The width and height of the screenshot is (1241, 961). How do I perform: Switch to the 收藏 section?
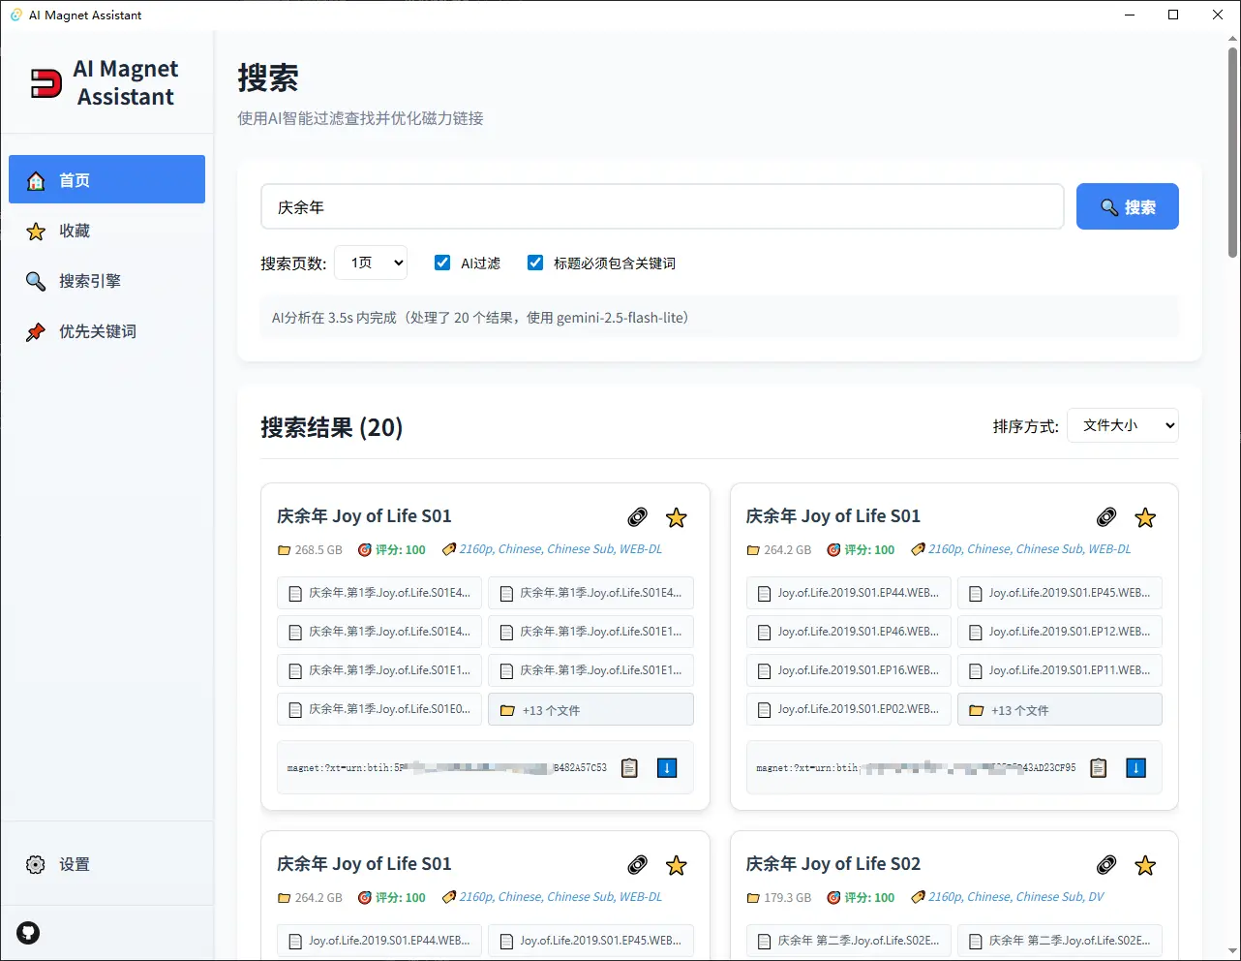click(106, 231)
